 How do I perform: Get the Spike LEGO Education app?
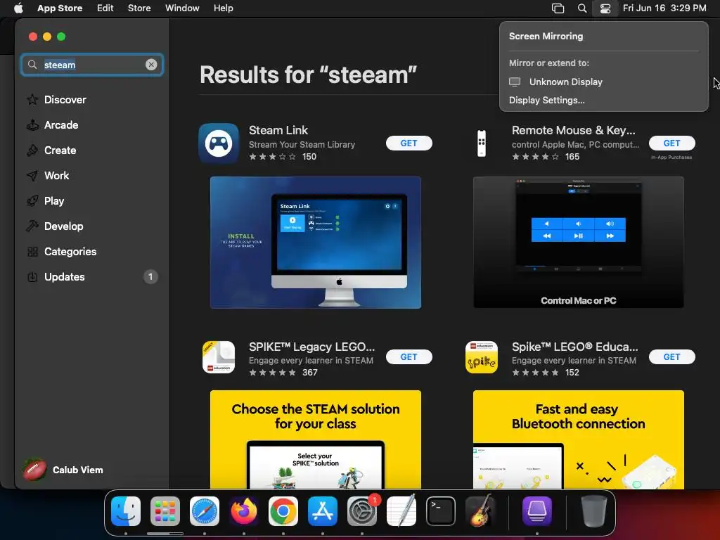point(671,356)
